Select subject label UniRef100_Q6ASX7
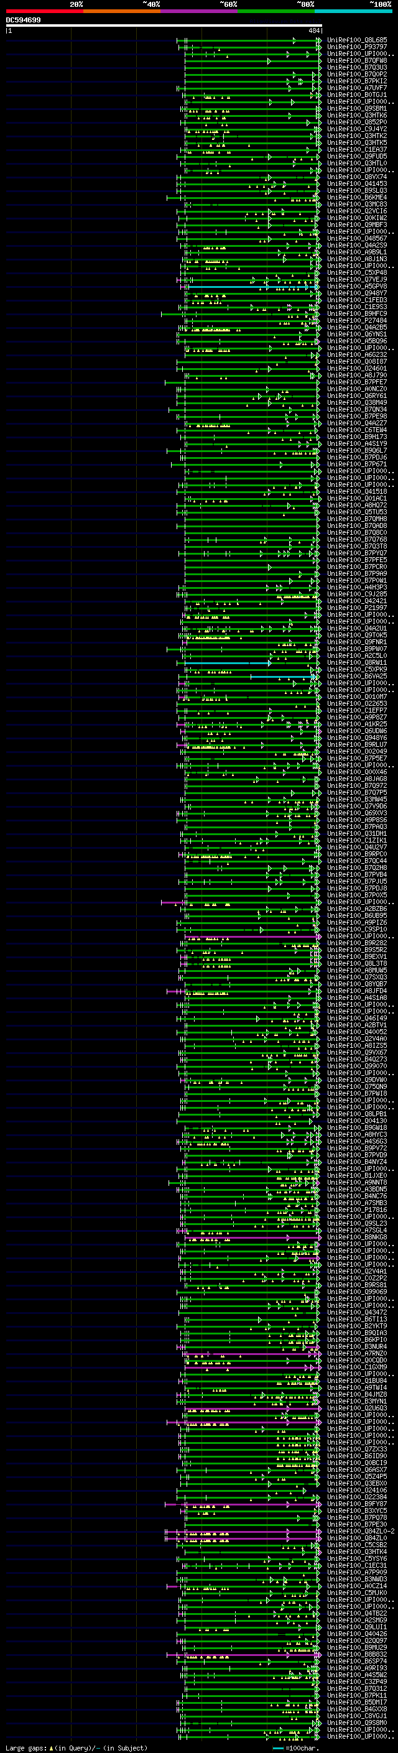 pos(357,1470)
